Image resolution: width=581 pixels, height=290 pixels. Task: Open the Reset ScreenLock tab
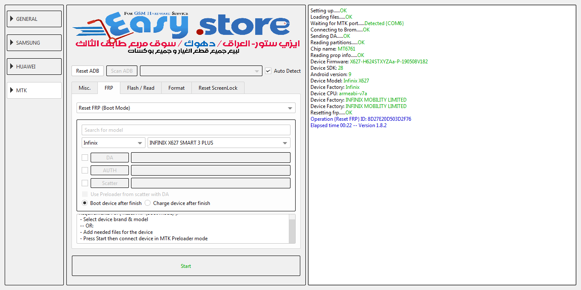point(218,88)
